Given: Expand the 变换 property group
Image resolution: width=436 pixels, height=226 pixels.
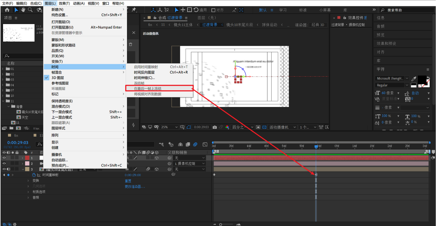Looking at the screenshot, I should (28, 180).
